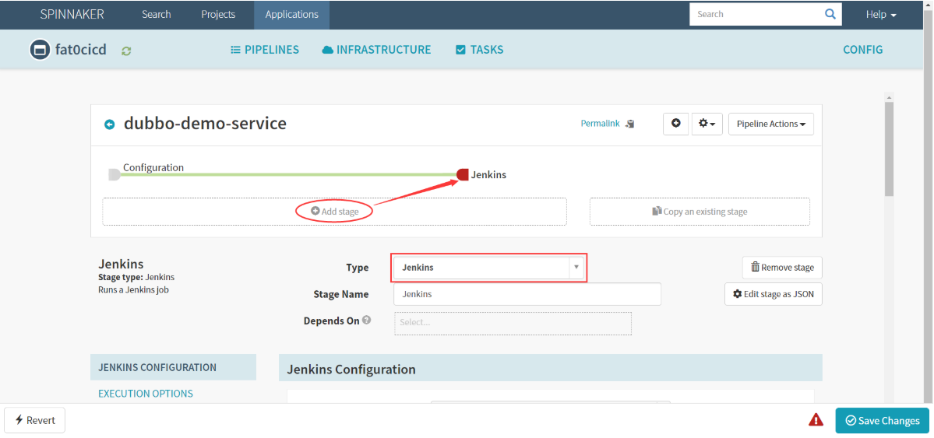Select the JENKINS CONFIGURATION section
Image resolution: width=934 pixels, height=438 pixels.
(174, 367)
